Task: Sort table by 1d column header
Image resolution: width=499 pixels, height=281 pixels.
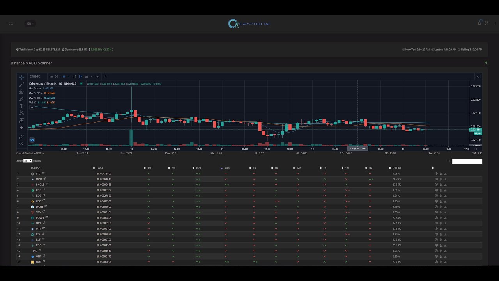Action: point(324,168)
